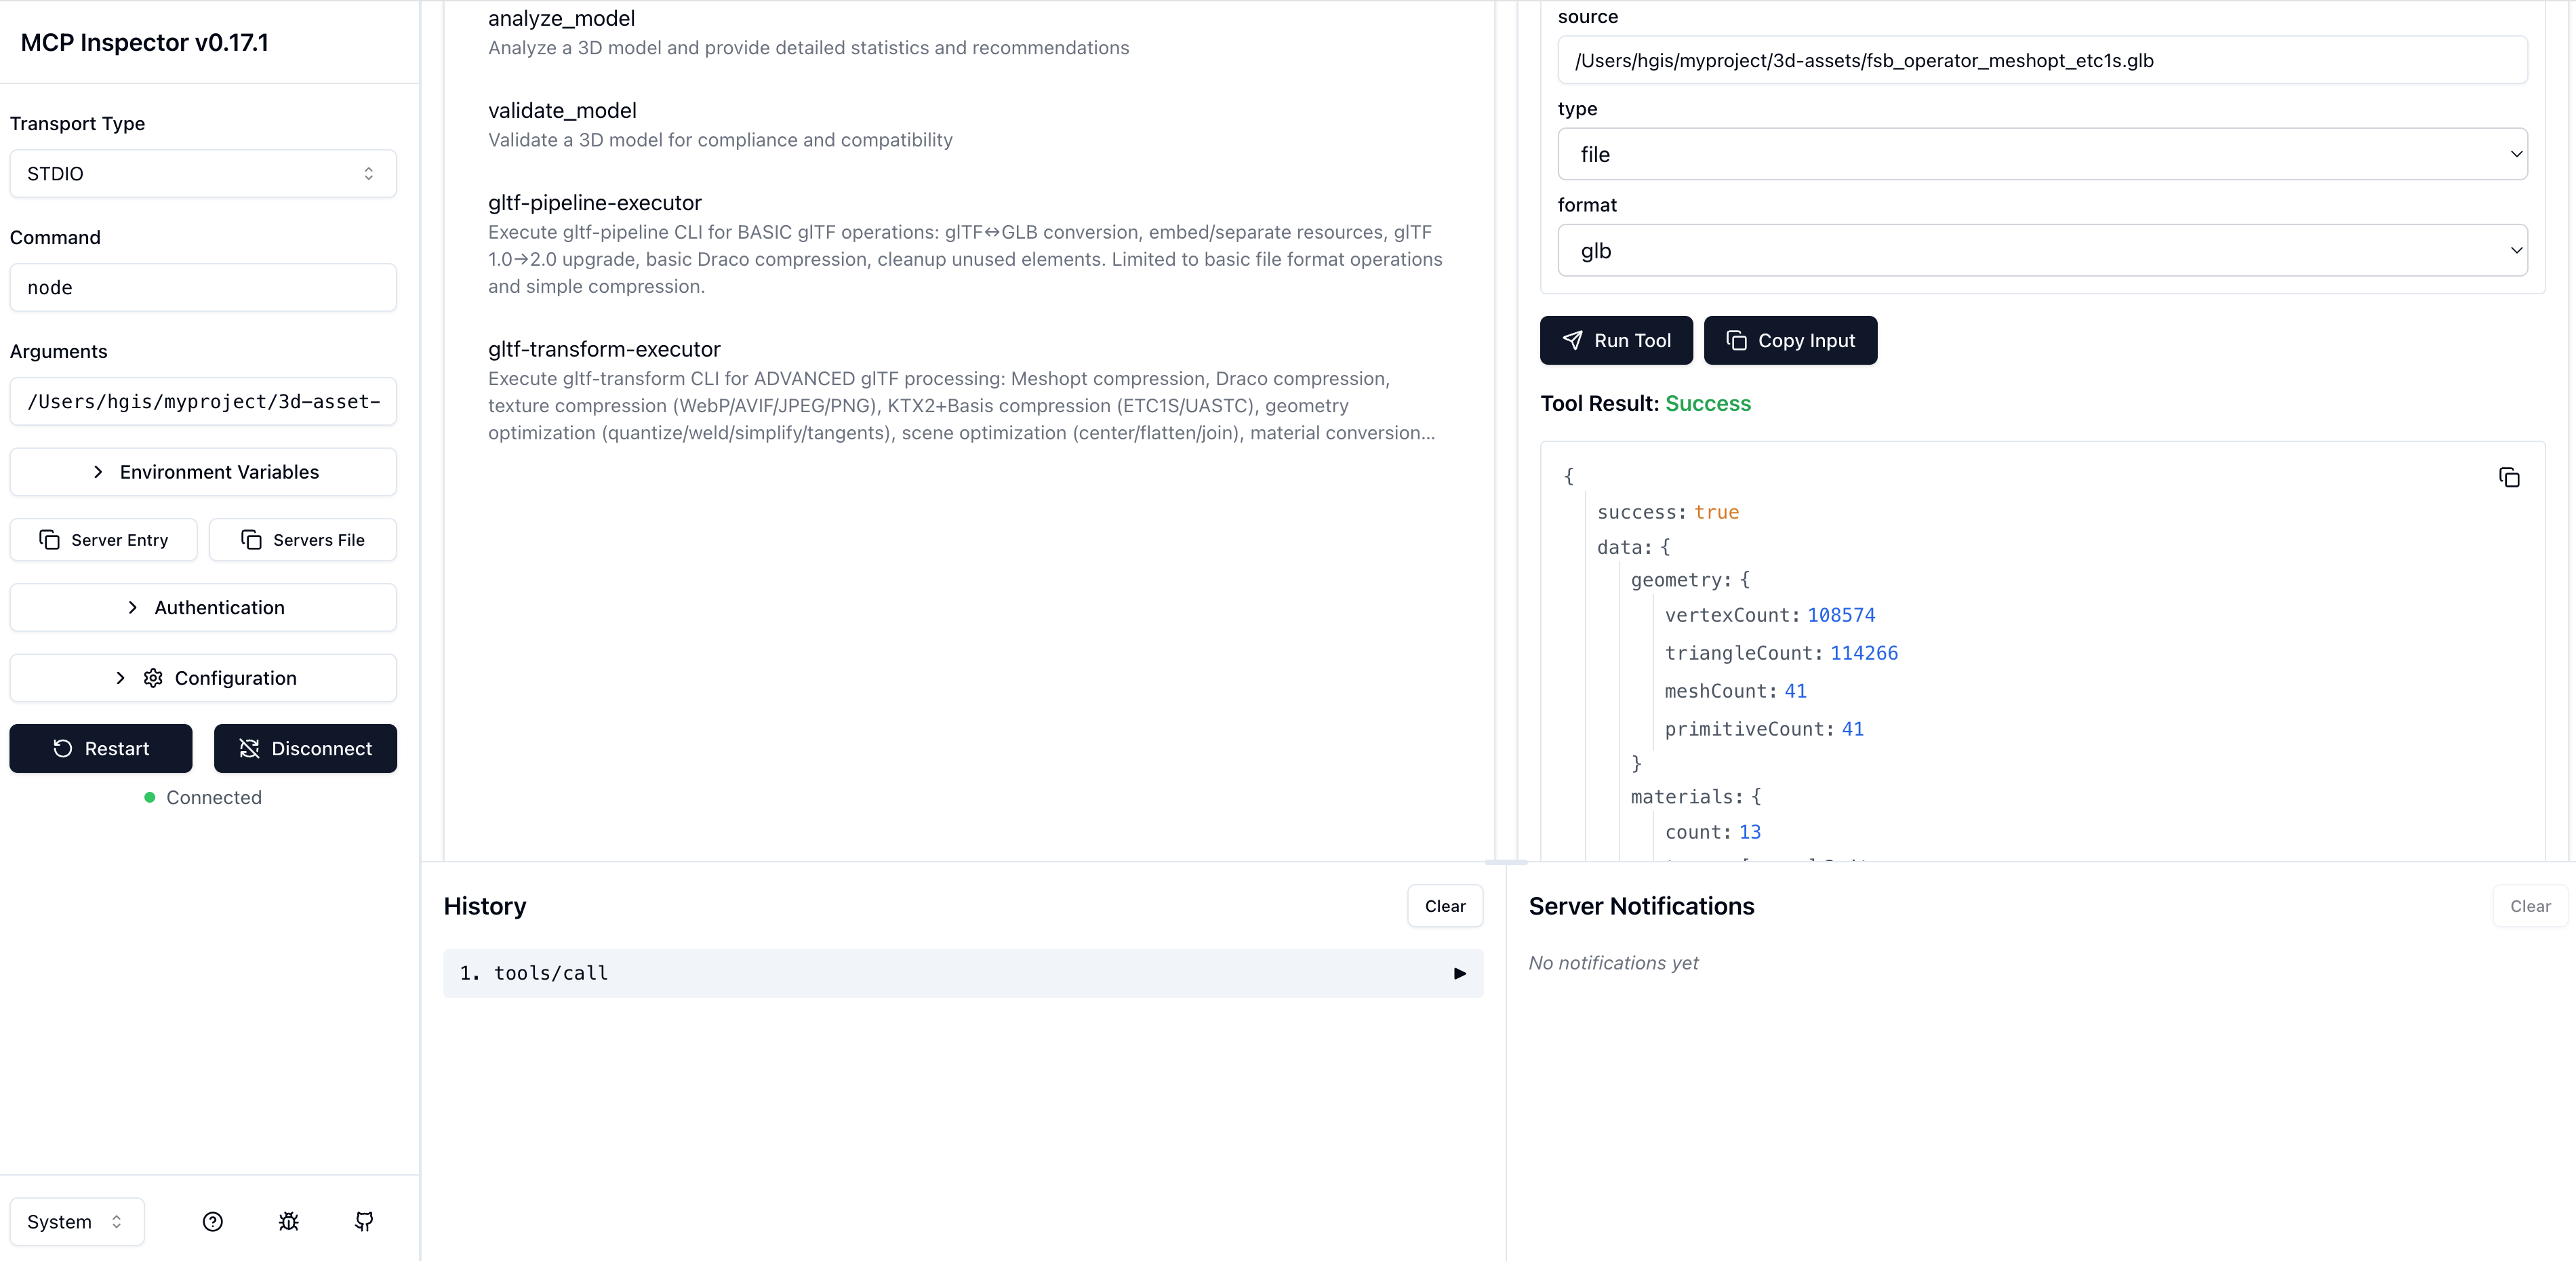Open the type dropdown set to file

(x=2041, y=154)
